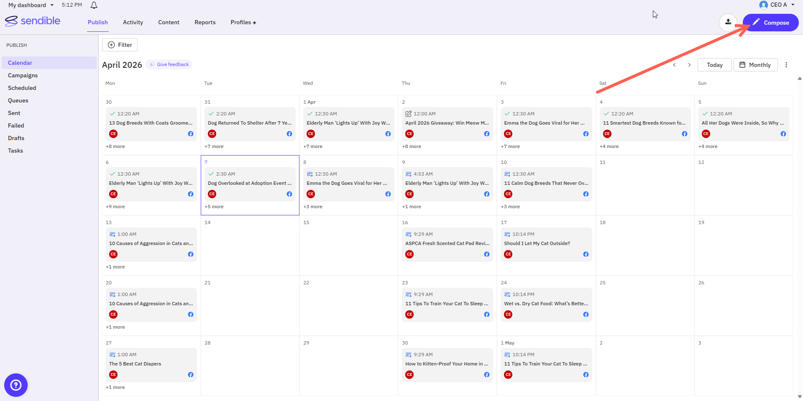The height and width of the screenshot is (401, 803).
Task: Select Queues in the Publish sidebar
Action: point(18,100)
